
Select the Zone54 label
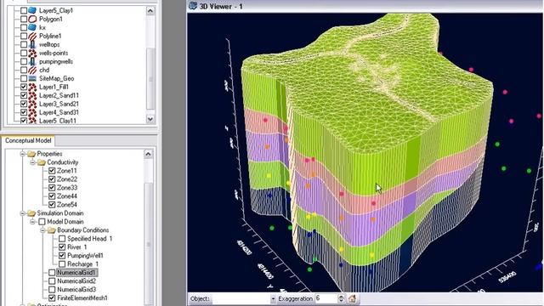(x=67, y=205)
